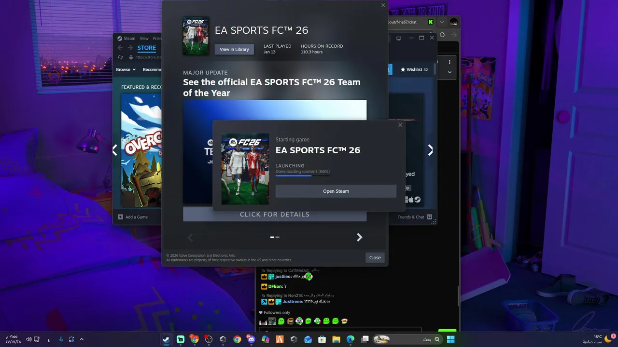Screen dimensions: 618x347
Task: Click the View in Library button
Action: pos(234,49)
